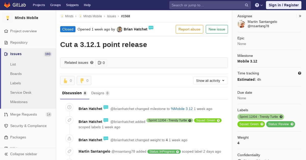Viewport: 306px width, 160px height.
Task: Click the weight icon on weight change entry
Action: (69, 138)
